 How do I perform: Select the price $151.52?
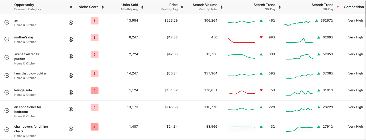171,90
